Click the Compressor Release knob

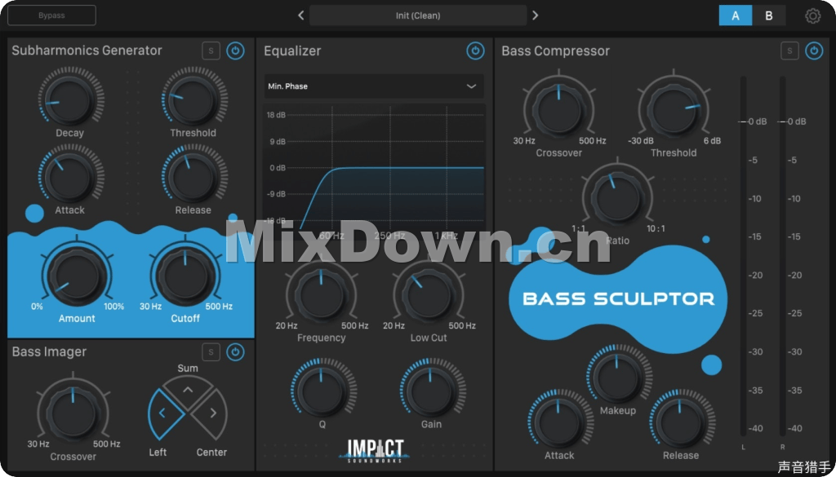pyautogui.click(x=680, y=422)
